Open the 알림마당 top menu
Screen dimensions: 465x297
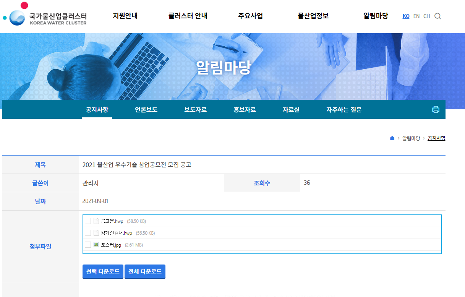tap(376, 16)
